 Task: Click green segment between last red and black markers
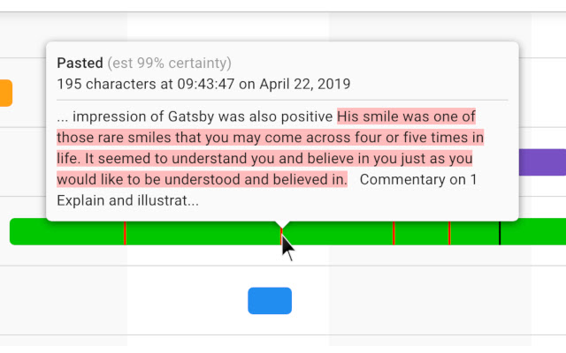[x=475, y=232]
